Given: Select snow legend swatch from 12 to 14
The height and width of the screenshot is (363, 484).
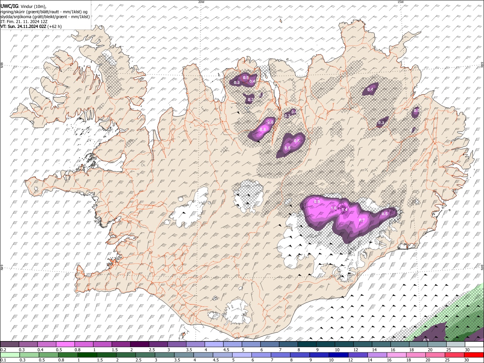Looking at the screenshot, I should click(x=363, y=344).
